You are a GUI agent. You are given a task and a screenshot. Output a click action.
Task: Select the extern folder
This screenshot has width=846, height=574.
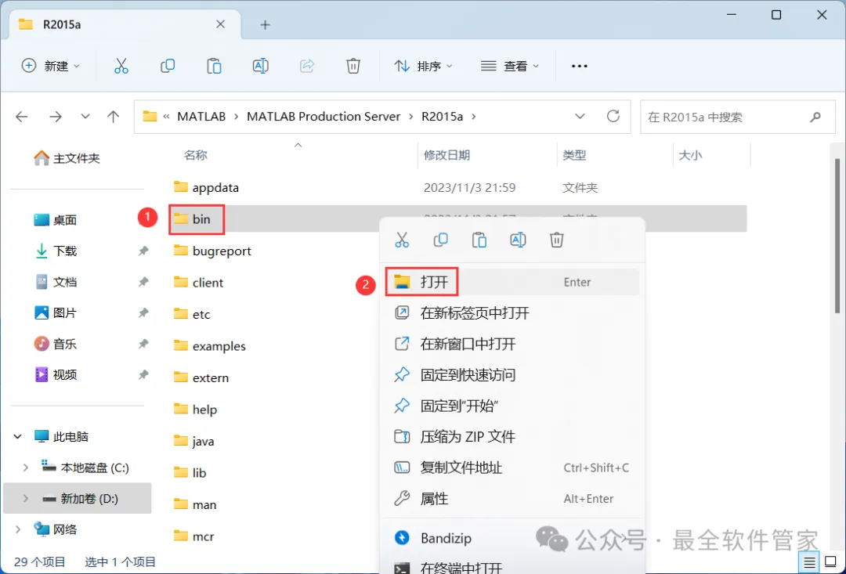(201, 377)
